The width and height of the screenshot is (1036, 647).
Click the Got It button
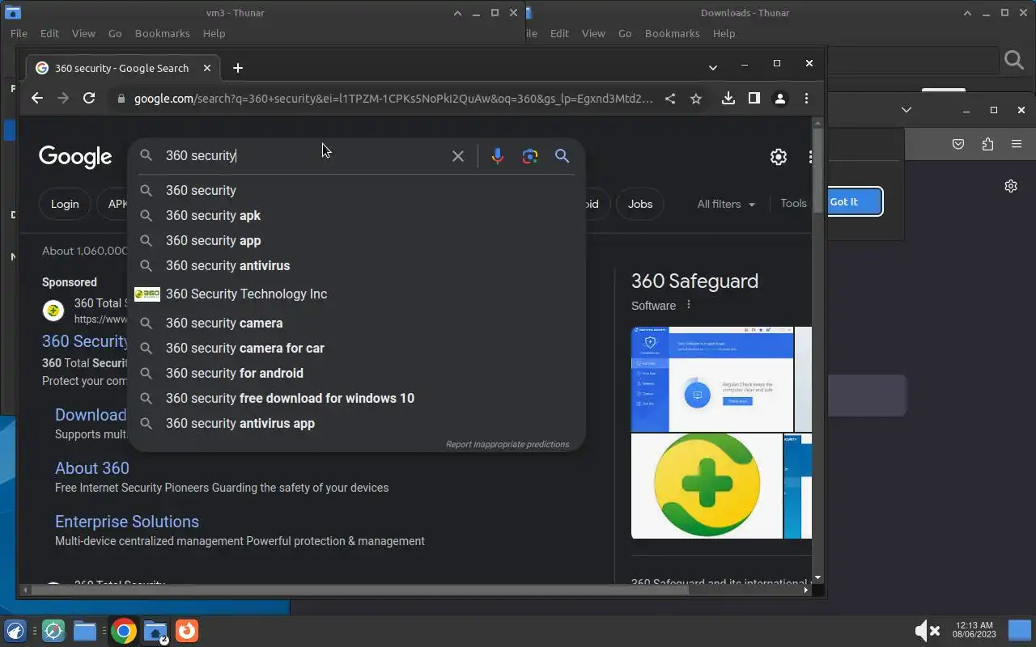853,201
